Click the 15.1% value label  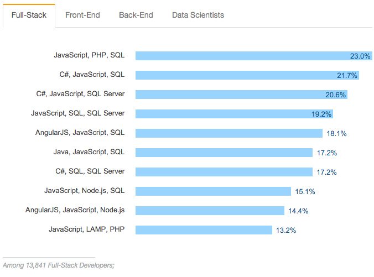(305, 191)
